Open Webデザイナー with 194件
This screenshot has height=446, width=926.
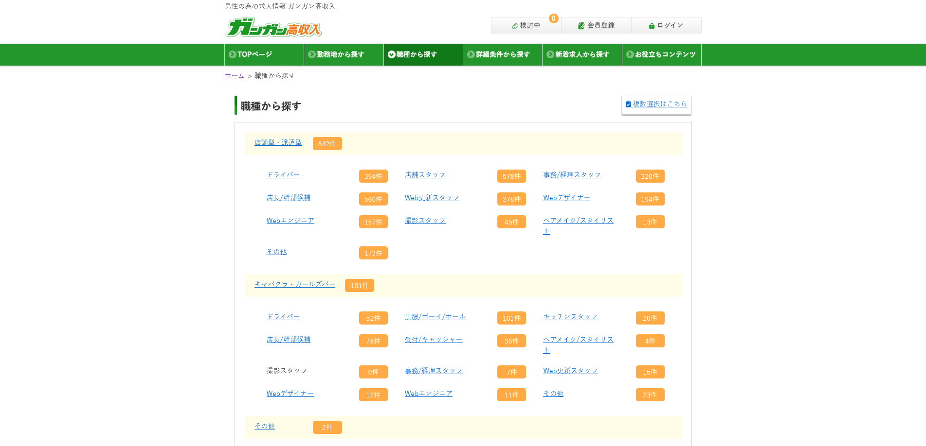[x=566, y=198]
